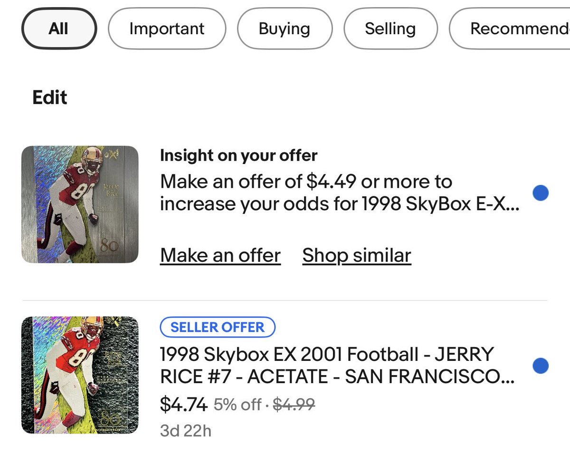
Task: Open the seller offer card thumbnail
Action: tap(80, 375)
